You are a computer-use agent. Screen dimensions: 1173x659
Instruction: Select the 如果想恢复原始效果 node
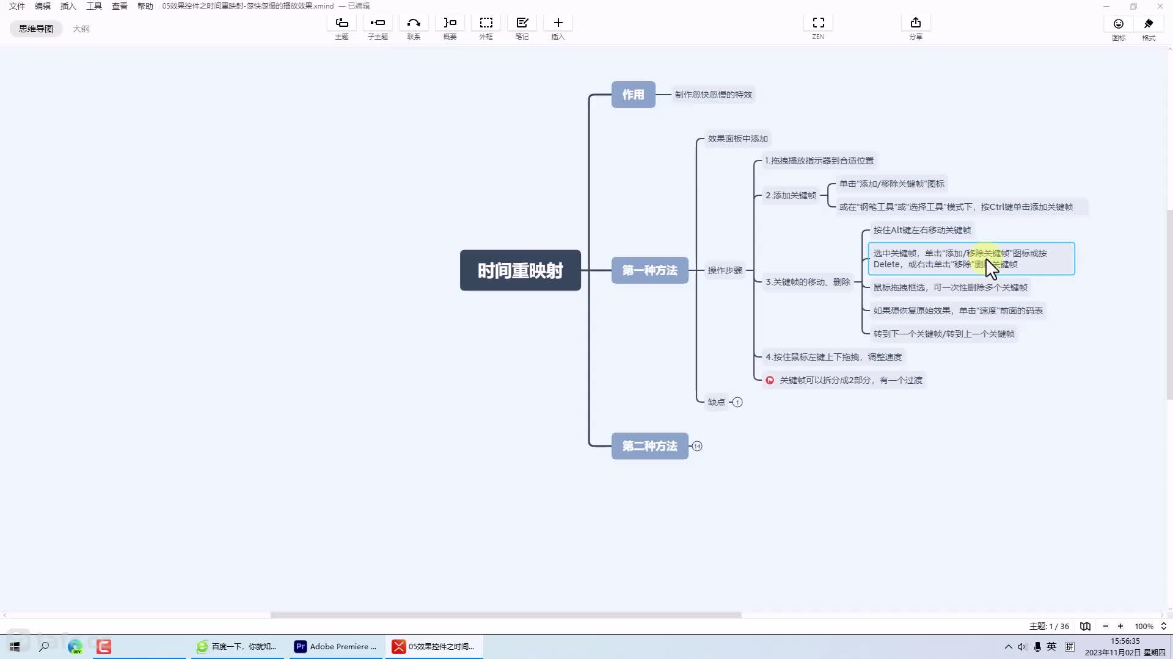(x=958, y=311)
